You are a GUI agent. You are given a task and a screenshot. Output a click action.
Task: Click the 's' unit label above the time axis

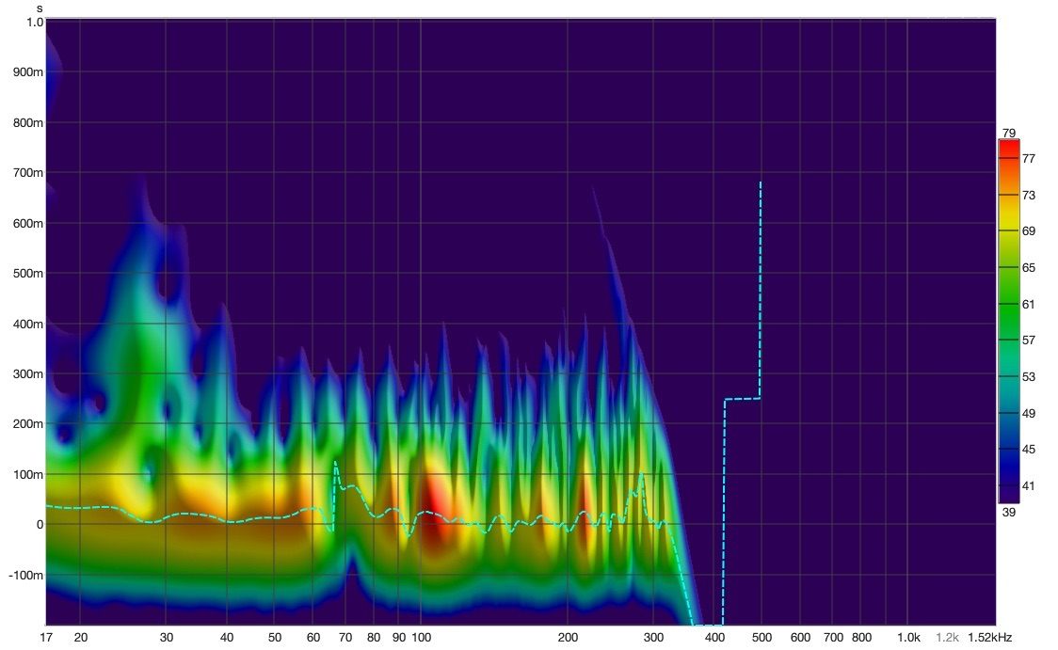[x=40, y=8]
